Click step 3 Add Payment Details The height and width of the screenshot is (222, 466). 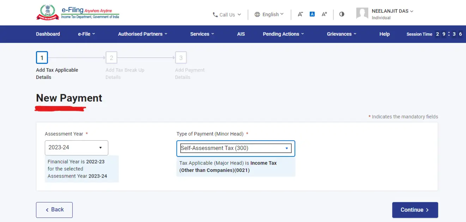pos(181,57)
